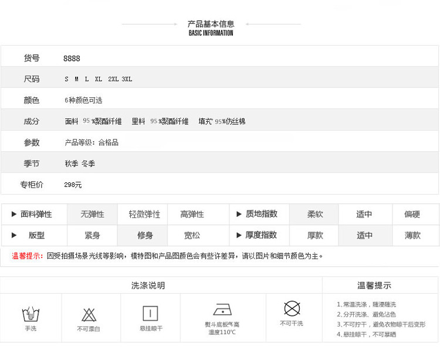This screenshot has width=440, height=357.
Task: Click the 产品基本信息 title
Action: click(x=211, y=24)
